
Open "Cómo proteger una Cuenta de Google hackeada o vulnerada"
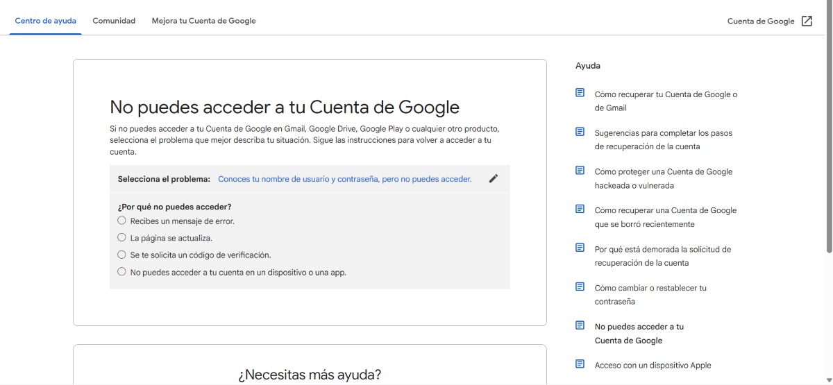[664, 179]
